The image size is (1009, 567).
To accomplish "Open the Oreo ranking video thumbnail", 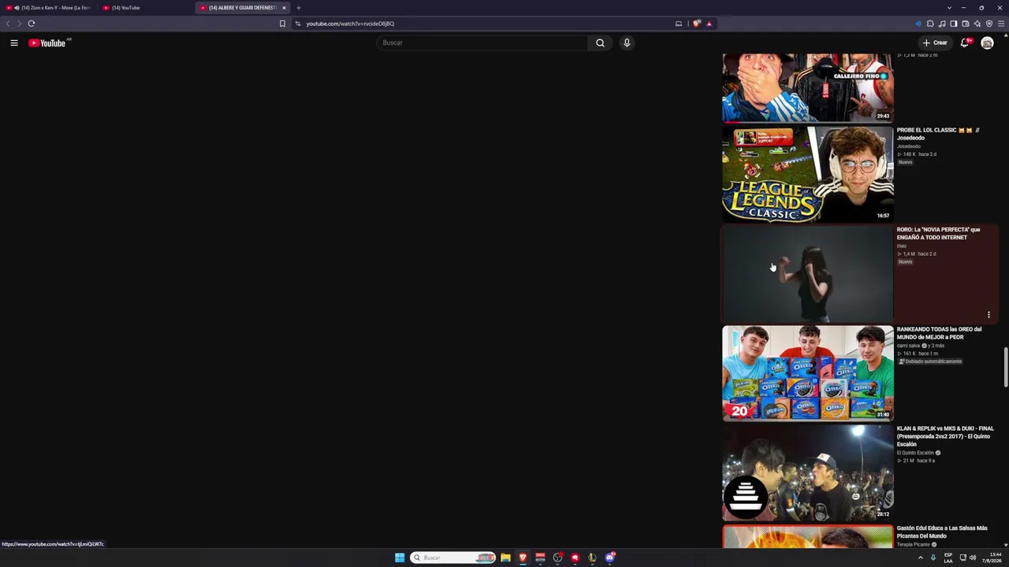I will 808,373.
